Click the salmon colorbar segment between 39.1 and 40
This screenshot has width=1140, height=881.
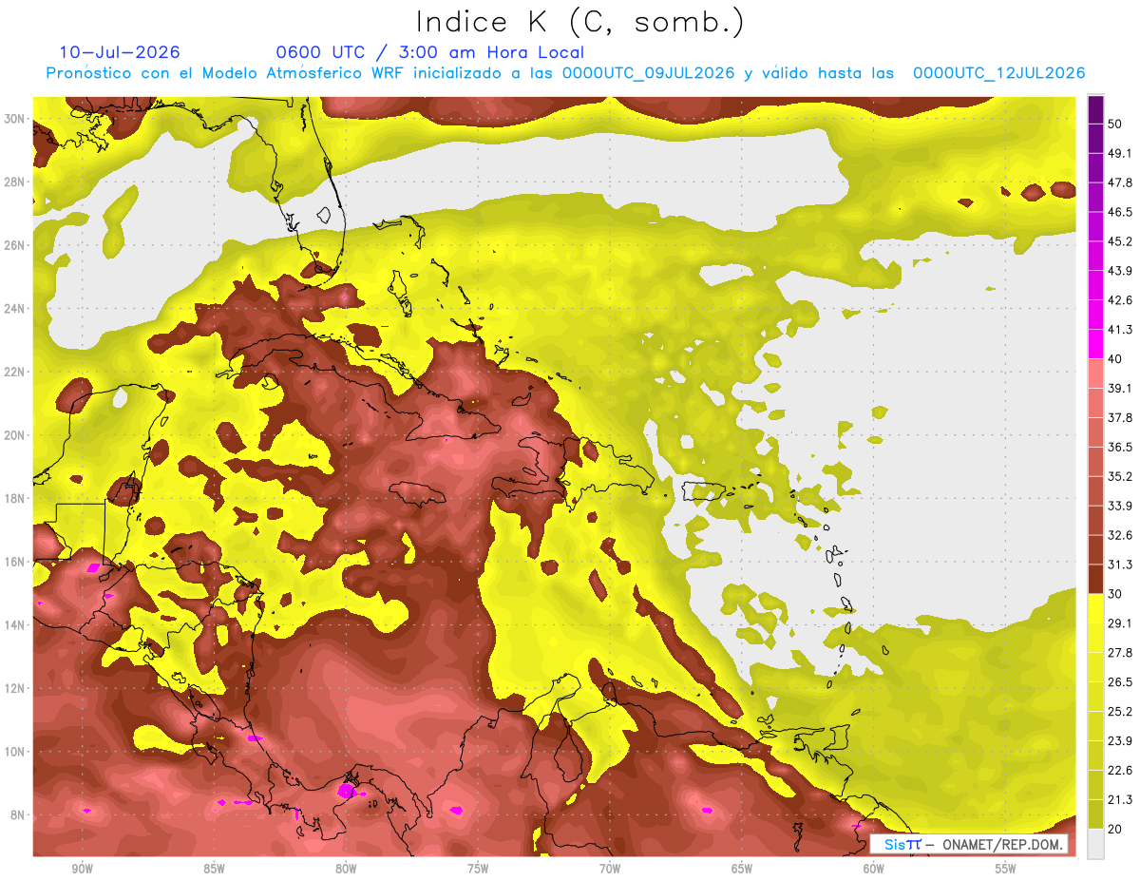1095,373
